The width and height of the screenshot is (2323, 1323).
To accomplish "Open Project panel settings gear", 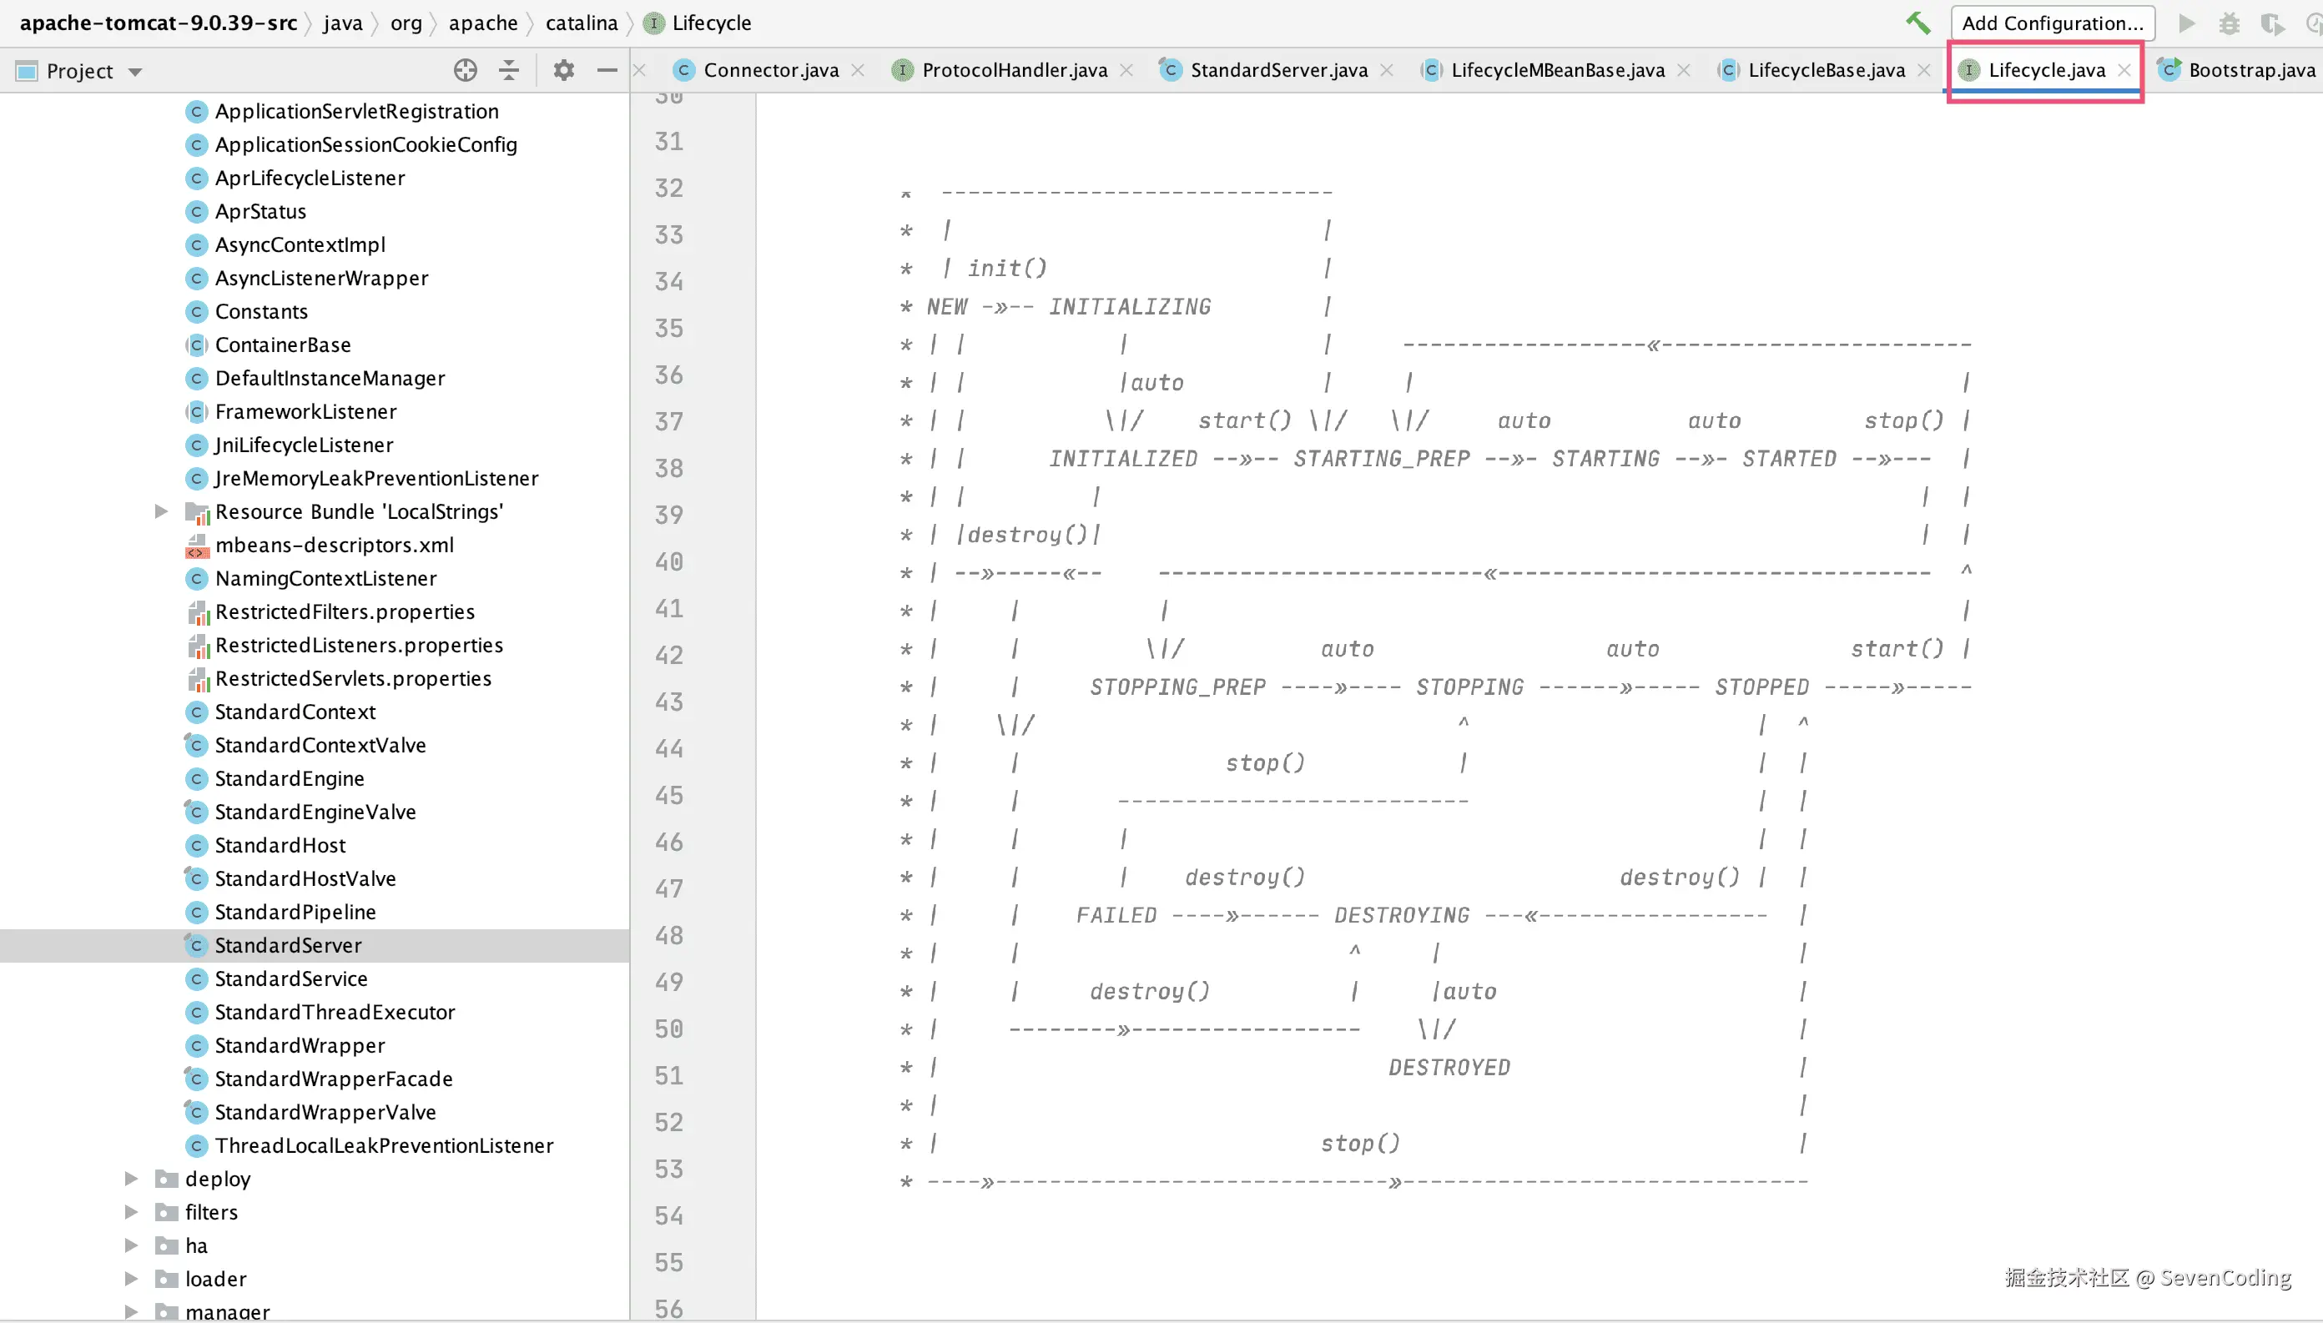I will point(563,70).
